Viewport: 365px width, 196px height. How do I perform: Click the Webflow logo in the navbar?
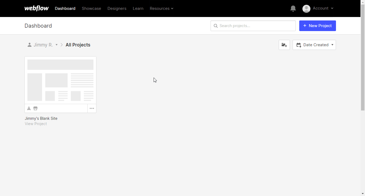pyautogui.click(x=36, y=8)
